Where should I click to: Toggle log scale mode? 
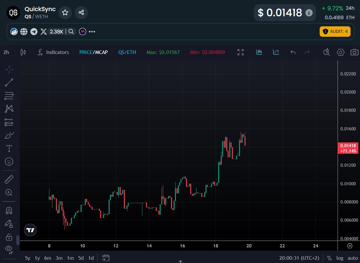(340, 258)
